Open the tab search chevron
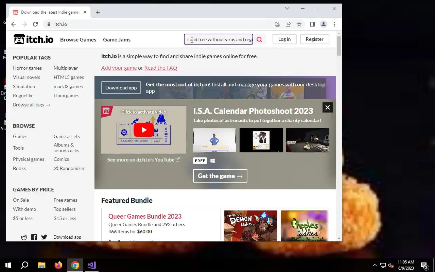The height and width of the screenshot is (272, 435). (287, 8)
